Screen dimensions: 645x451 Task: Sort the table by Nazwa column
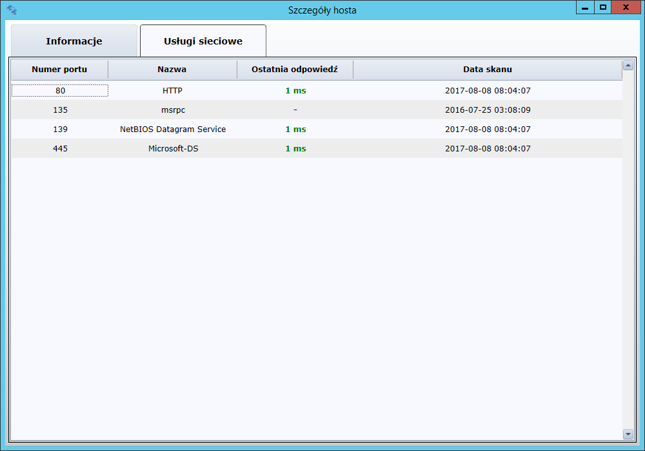point(172,70)
